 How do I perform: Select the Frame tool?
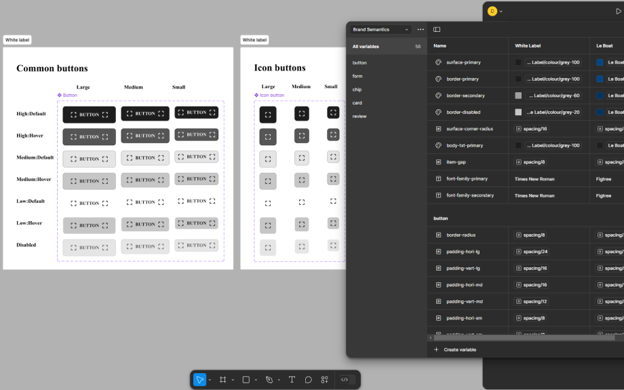(x=223, y=380)
